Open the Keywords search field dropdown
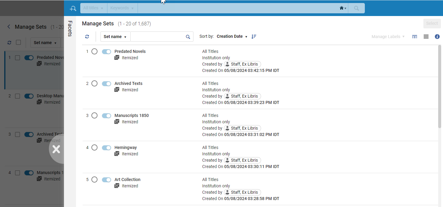Viewport: 443px width, 207px height. [122, 8]
